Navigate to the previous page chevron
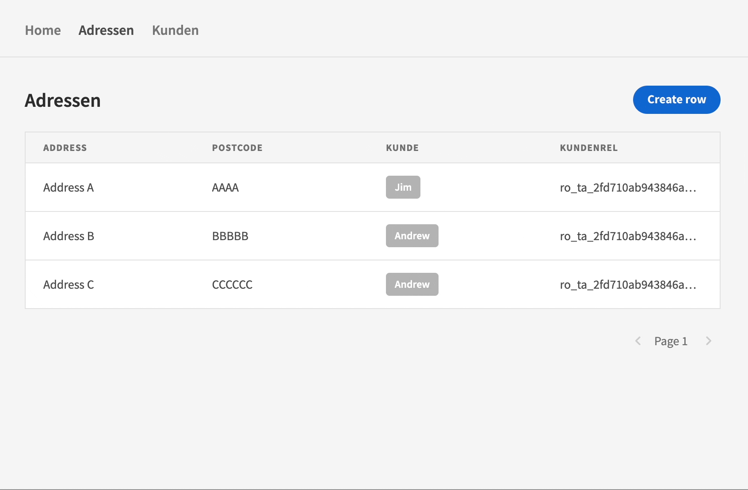This screenshot has height=490, width=748. coord(638,341)
